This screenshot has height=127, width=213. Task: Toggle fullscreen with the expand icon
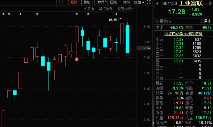coord(149,2)
